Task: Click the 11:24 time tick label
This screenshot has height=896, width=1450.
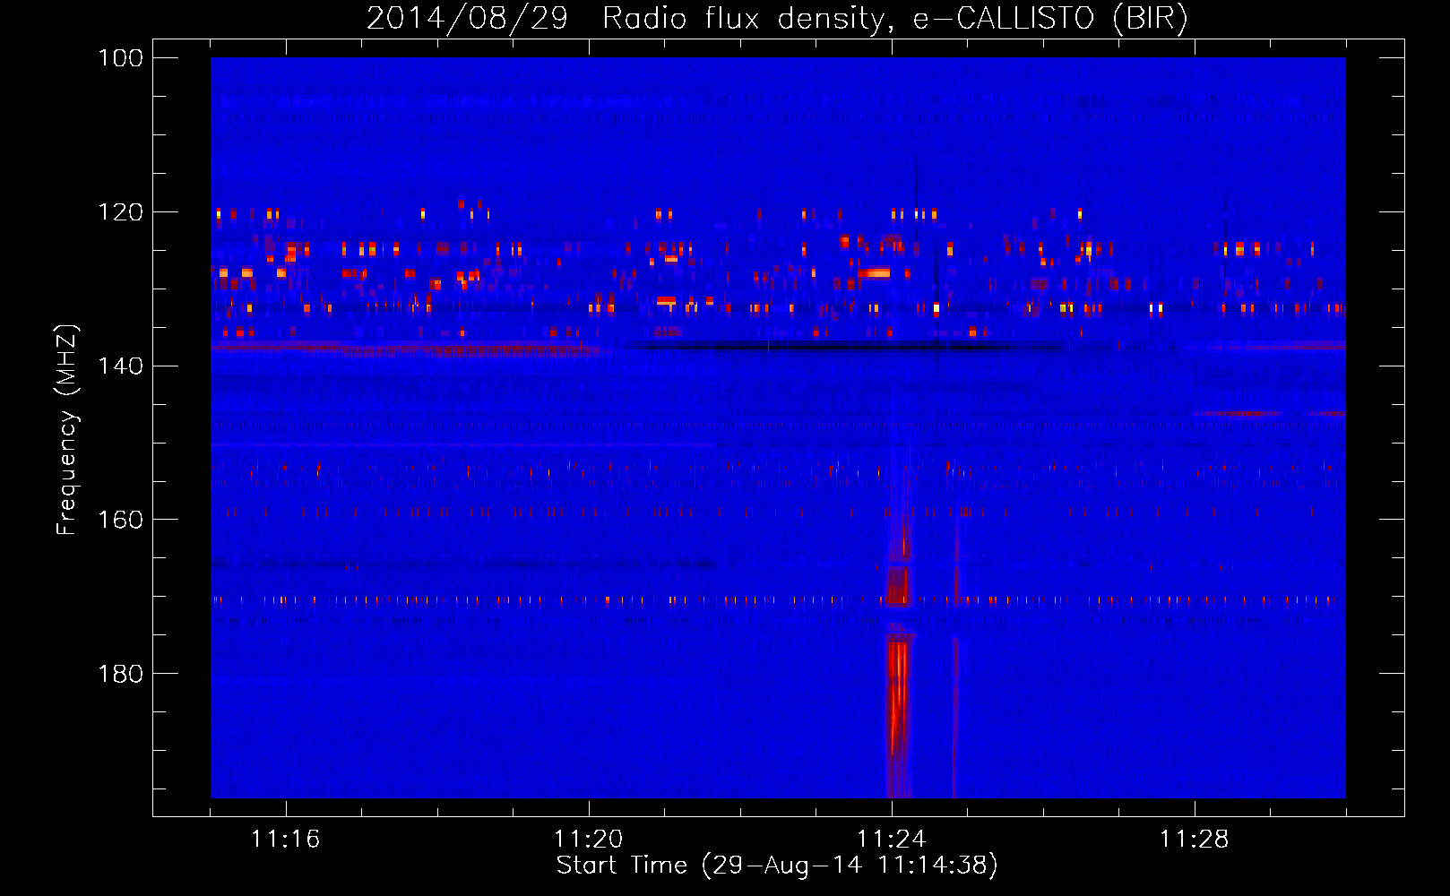Action: (892, 840)
